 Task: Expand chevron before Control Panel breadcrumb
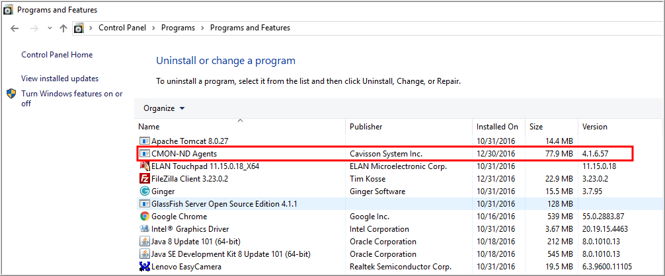point(91,28)
